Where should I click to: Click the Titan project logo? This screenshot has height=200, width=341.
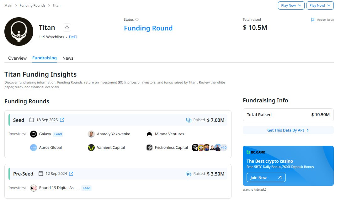(x=19, y=31)
